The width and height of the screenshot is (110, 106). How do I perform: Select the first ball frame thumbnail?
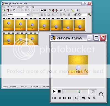point(9,25)
